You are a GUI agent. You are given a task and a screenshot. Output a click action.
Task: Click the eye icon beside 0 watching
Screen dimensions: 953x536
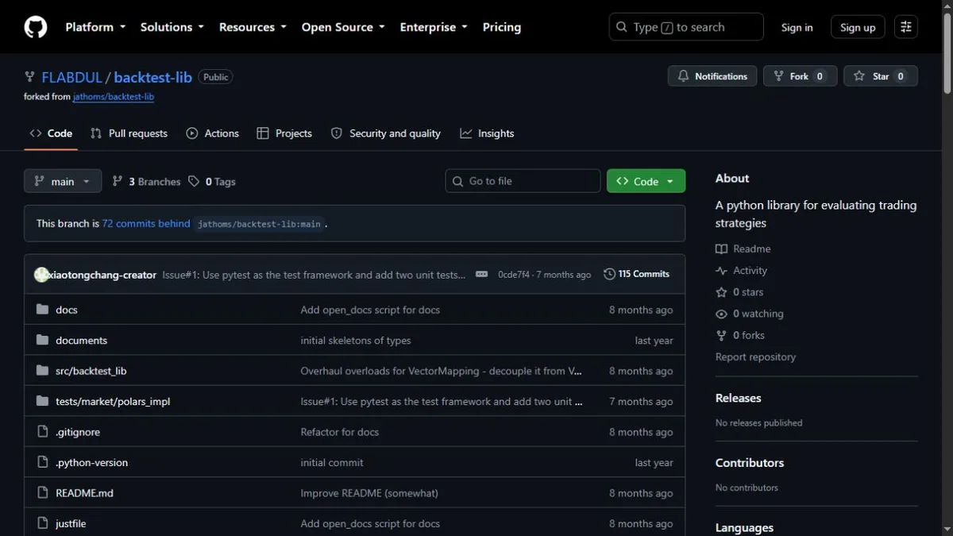click(x=721, y=314)
